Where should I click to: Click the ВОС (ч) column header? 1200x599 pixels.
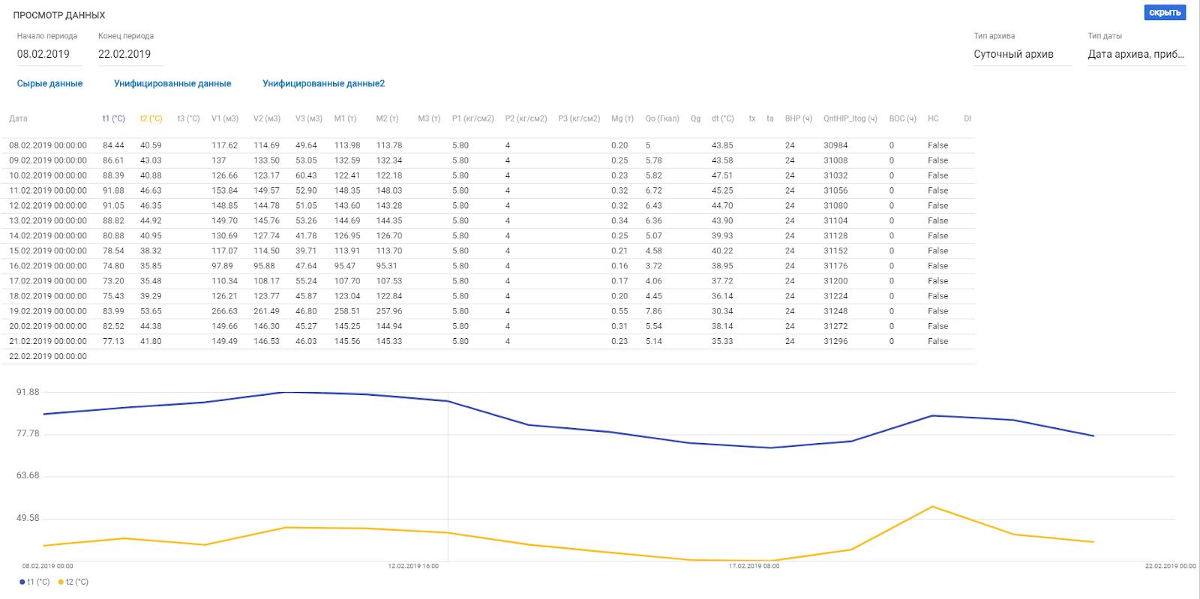[903, 118]
